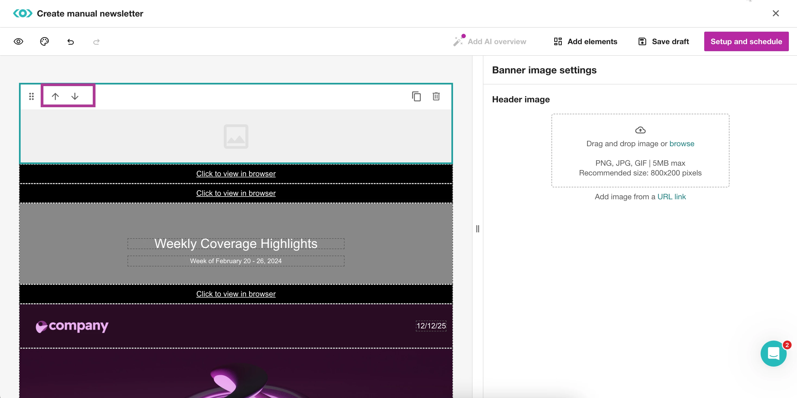Image resolution: width=797 pixels, height=398 pixels.
Task: Click the browse link to upload
Action: tap(682, 143)
